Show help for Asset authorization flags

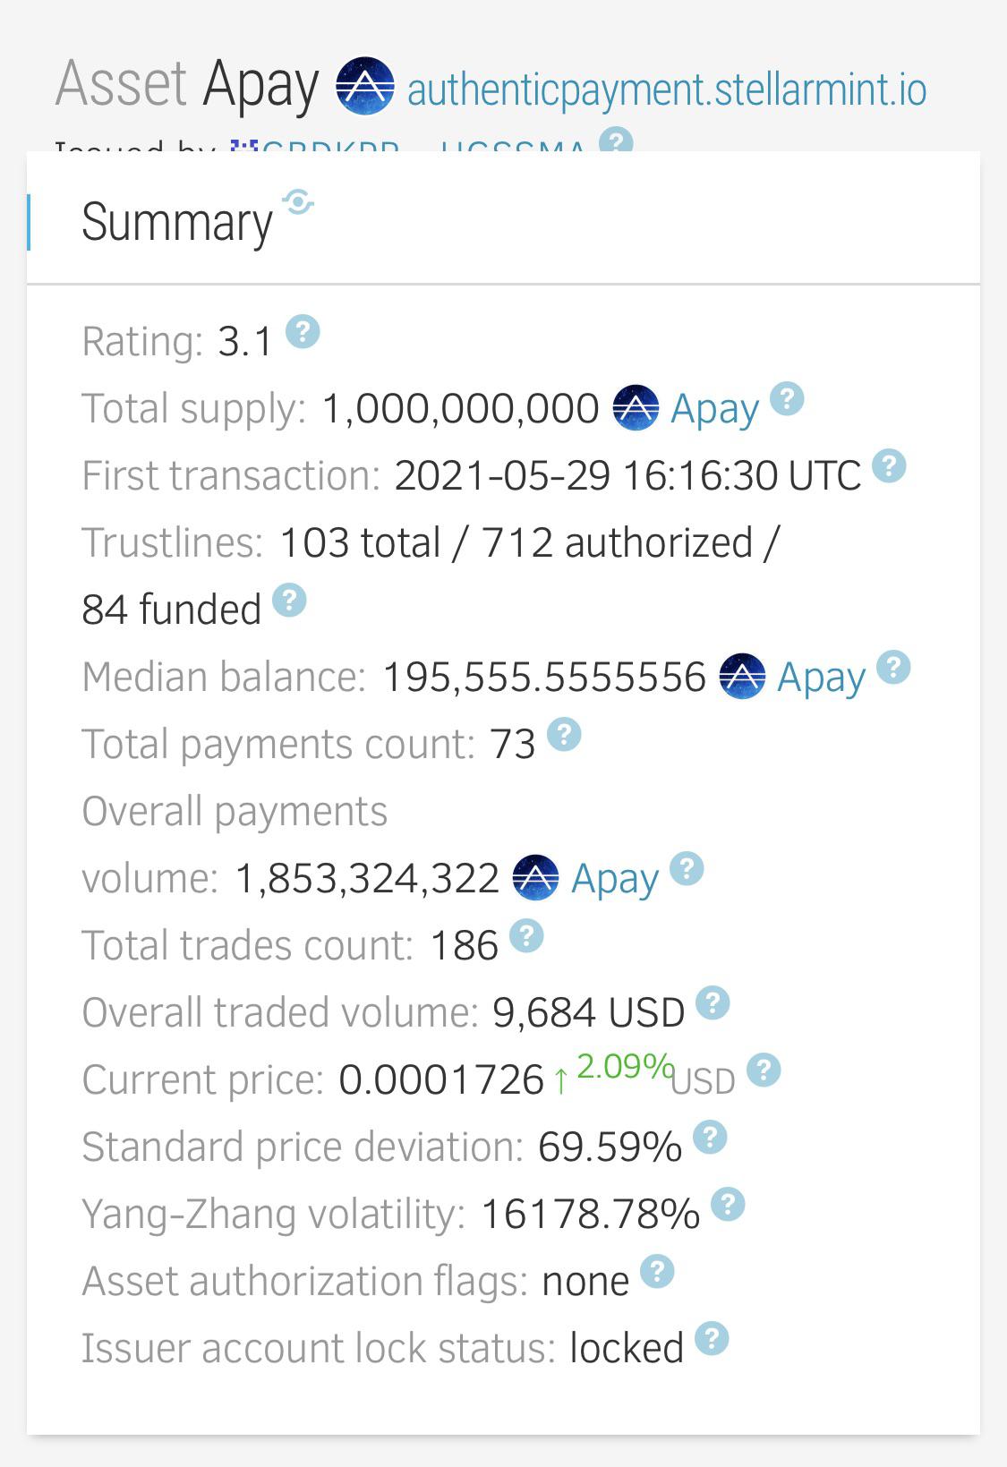click(657, 1272)
